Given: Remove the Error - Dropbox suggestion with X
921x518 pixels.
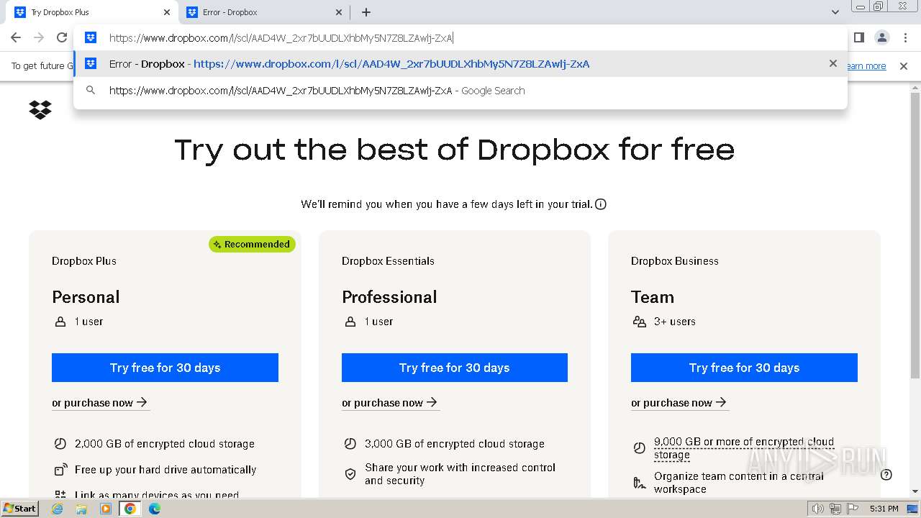Looking at the screenshot, I should (x=833, y=63).
